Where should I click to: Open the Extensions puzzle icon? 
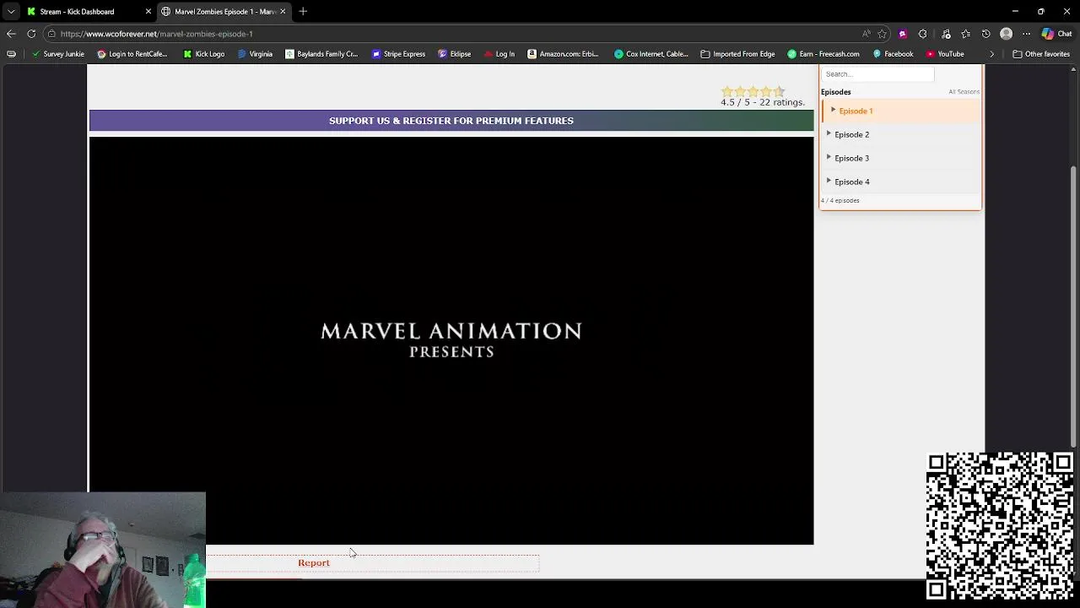[922, 34]
